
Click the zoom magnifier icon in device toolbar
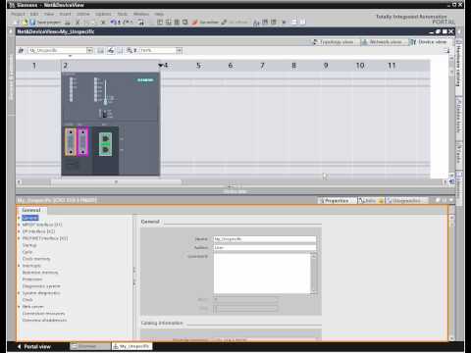pos(130,50)
